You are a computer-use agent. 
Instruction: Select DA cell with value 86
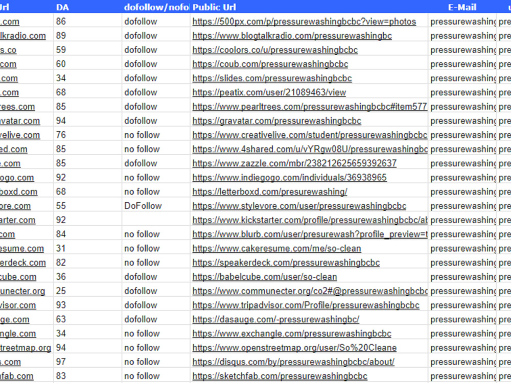tap(87, 21)
